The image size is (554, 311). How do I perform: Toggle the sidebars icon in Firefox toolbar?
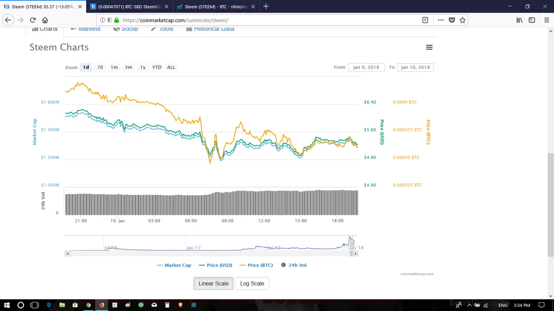[532, 20]
